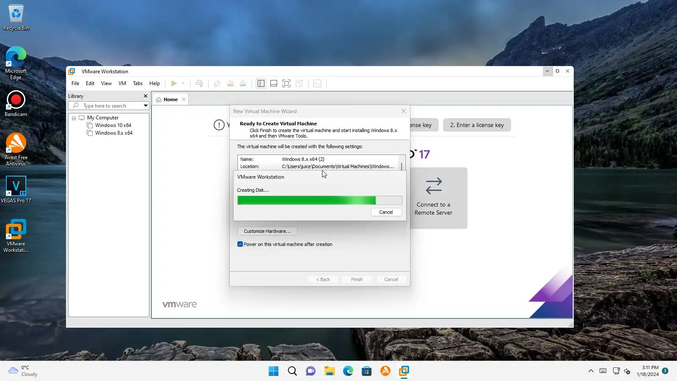The height and width of the screenshot is (381, 677).
Task: Open Microsoft Edge from the taskbar
Action: coord(348,371)
